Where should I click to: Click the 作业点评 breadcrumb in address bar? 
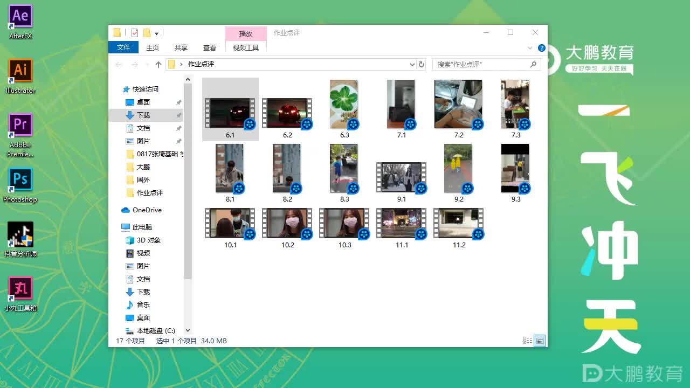coord(201,64)
